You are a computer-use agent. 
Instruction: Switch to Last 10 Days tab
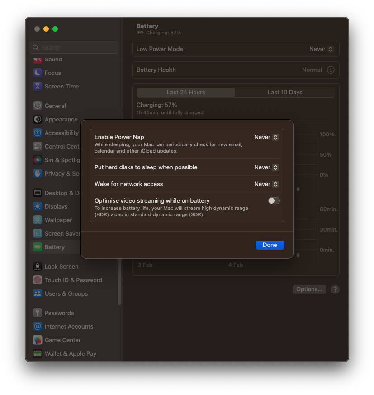285,93
